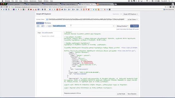Image resolution: width=175 pixels, height=98 pixels.
Task: Click the Submit button
Action: pos(134,26)
